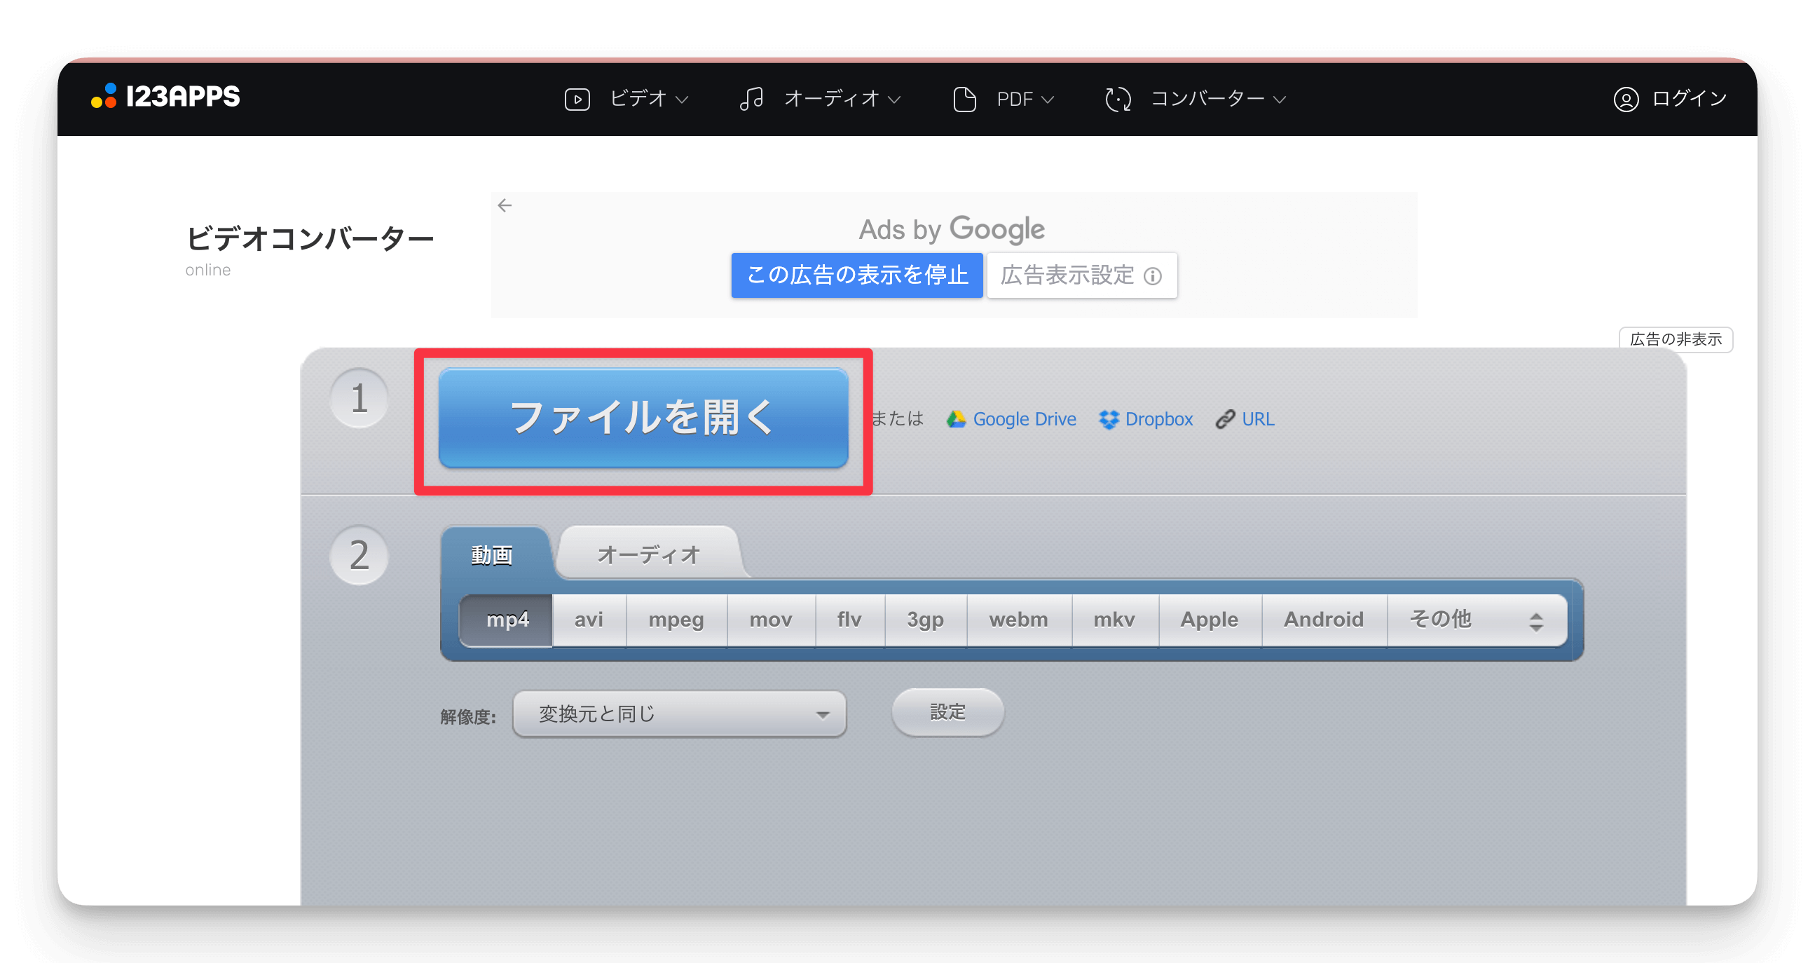This screenshot has height=963, width=1815.
Task: Open the コンバーター navigation menu
Action: (1196, 99)
